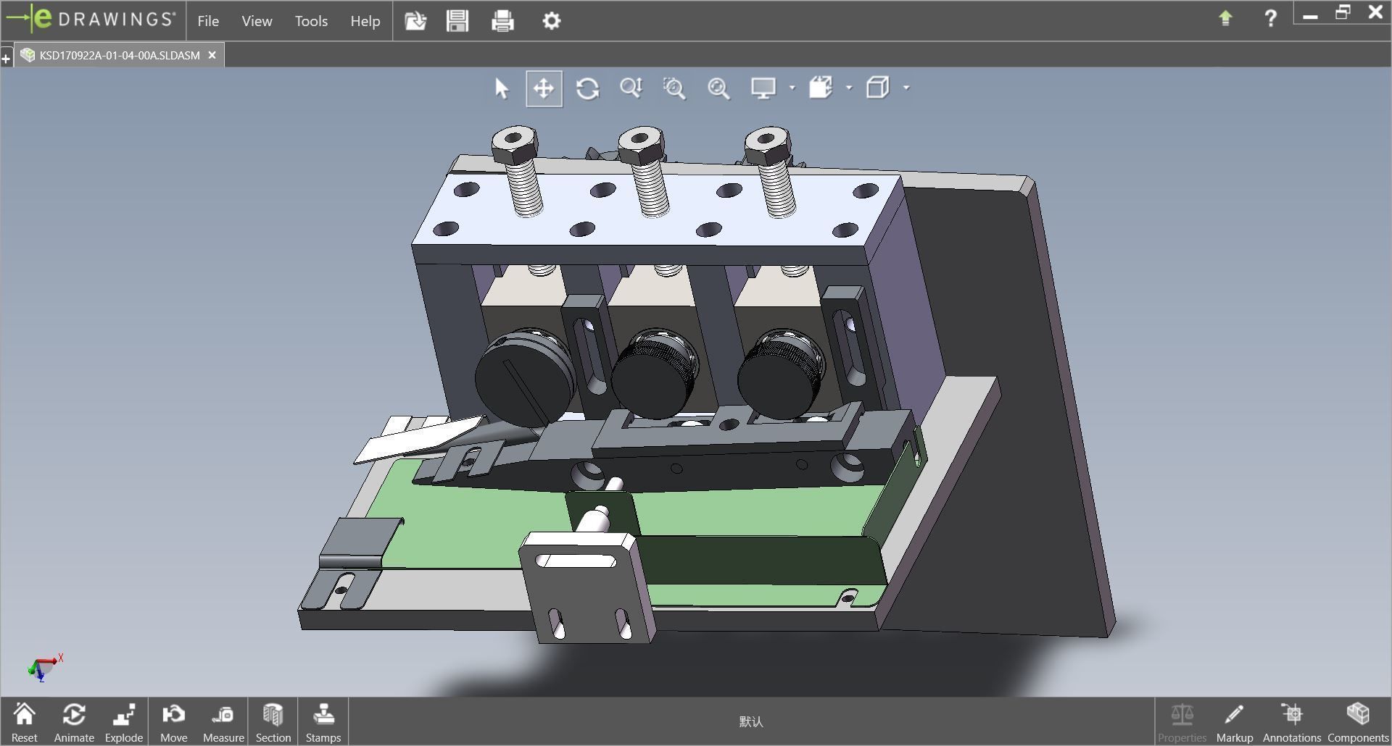This screenshot has height=746, width=1392.
Task: Toggle the Markup panel
Action: coord(1234,721)
